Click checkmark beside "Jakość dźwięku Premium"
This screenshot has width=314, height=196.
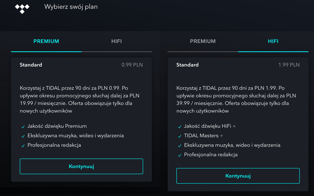click(x=23, y=126)
